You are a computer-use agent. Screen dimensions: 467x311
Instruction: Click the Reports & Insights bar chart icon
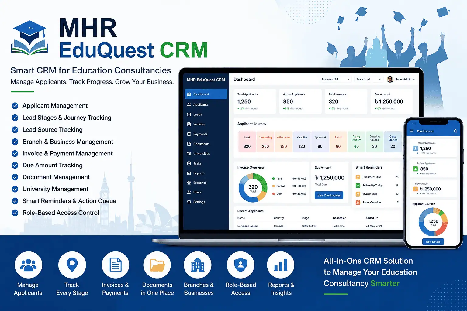tap(281, 265)
